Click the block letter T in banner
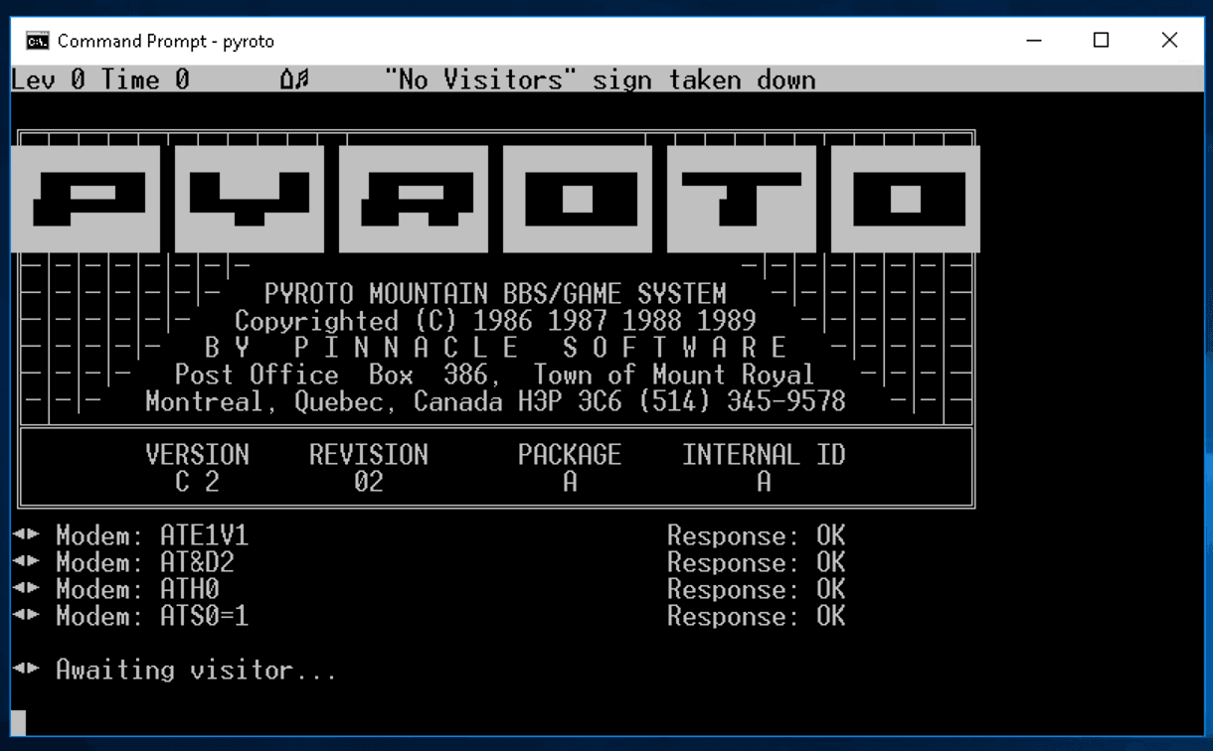 click(x=742, y=199)
